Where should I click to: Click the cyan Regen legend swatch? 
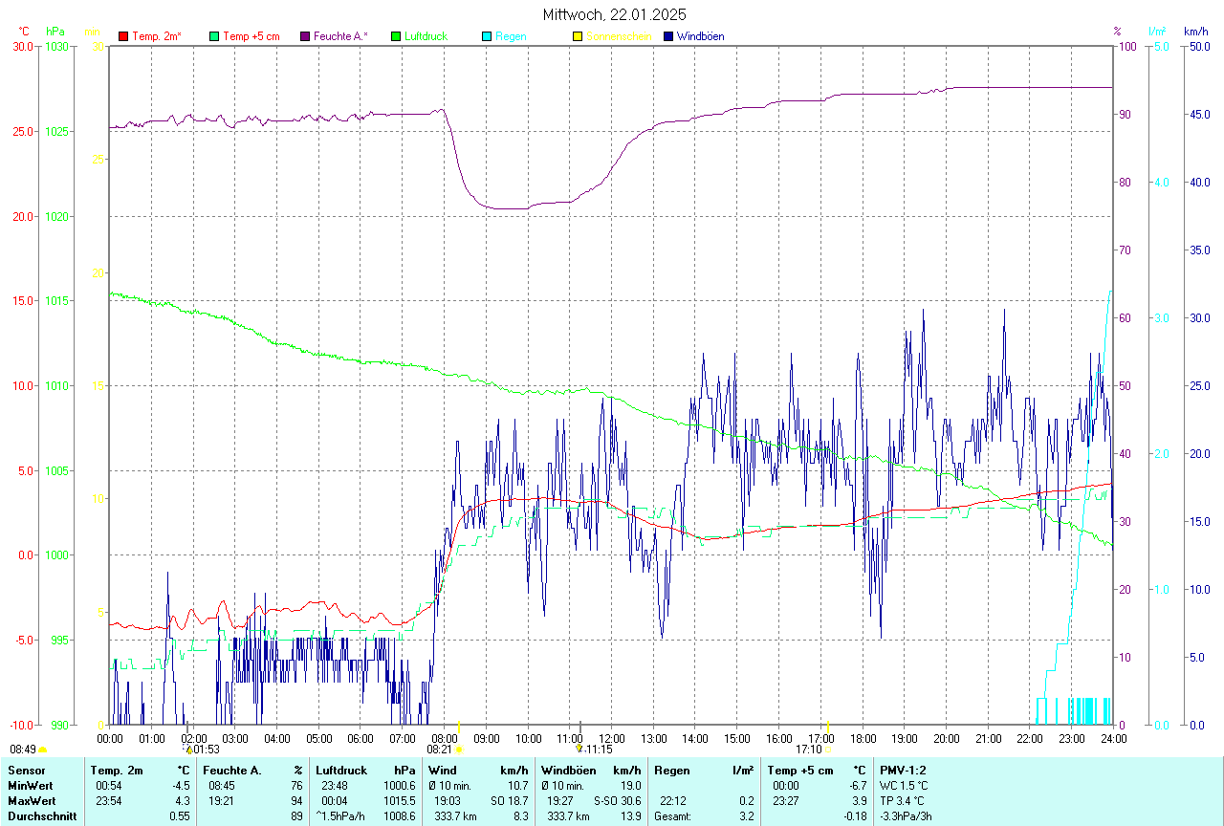(x=487, y=36)
